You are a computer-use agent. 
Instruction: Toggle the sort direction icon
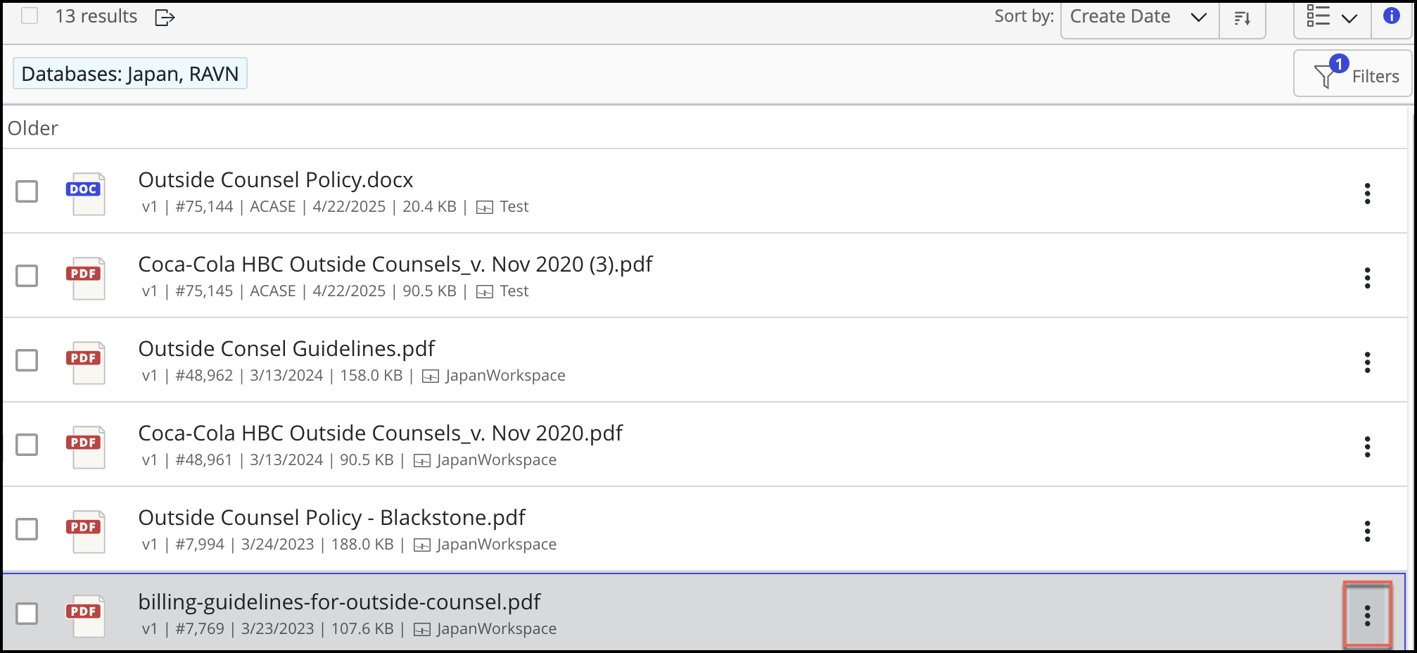coord(1242,18)
